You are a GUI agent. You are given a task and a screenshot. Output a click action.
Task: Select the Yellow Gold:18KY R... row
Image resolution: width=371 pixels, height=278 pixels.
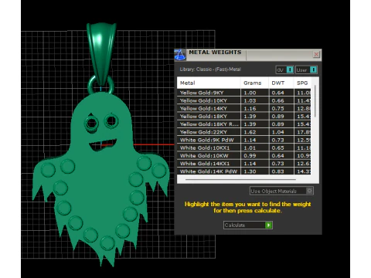[x=243, y=124]
